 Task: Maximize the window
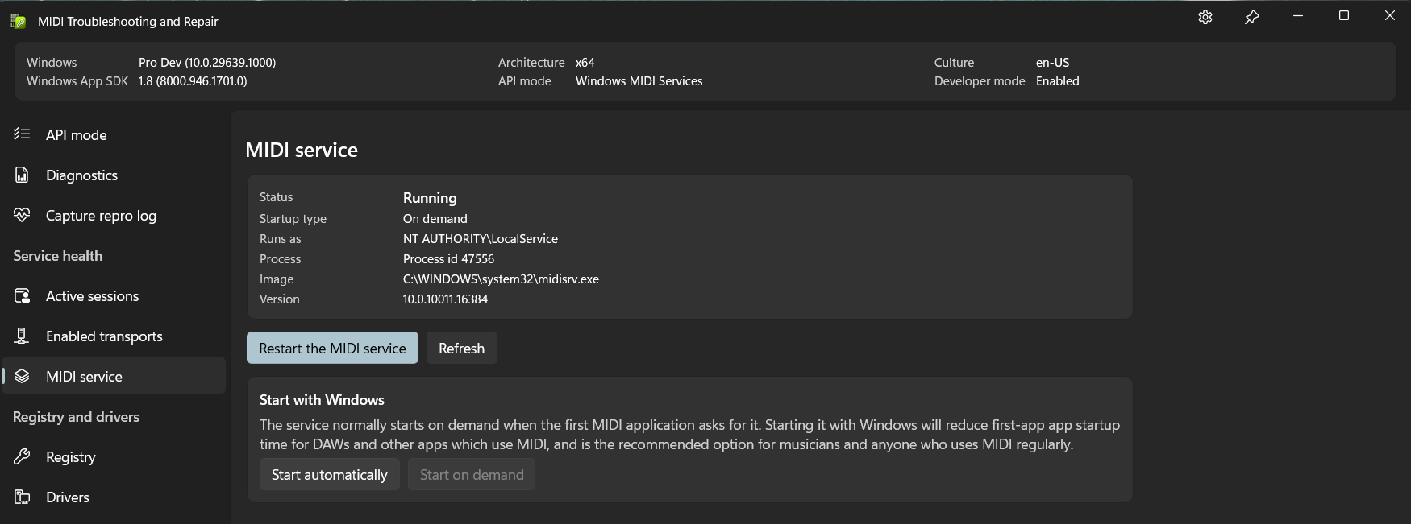coord(1344,16)
